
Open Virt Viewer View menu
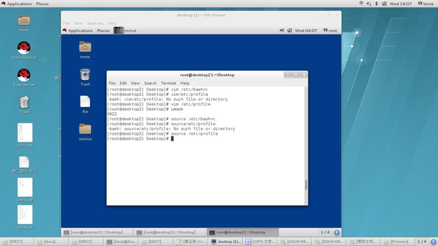(x=78, y=23)
